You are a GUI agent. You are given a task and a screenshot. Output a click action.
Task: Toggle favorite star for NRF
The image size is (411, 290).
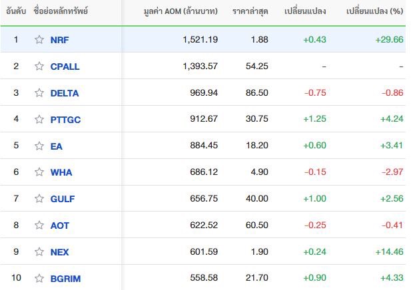click(39, 39)
